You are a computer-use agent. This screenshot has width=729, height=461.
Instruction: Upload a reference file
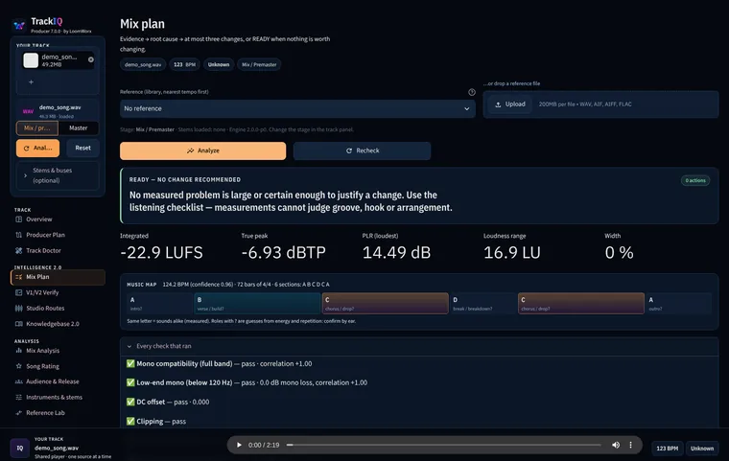pyautogui.click(x=510, y=104)
